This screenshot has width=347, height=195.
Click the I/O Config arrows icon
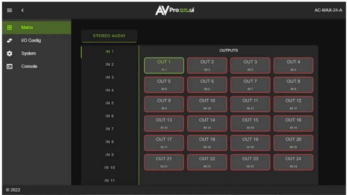click(10, 40)
